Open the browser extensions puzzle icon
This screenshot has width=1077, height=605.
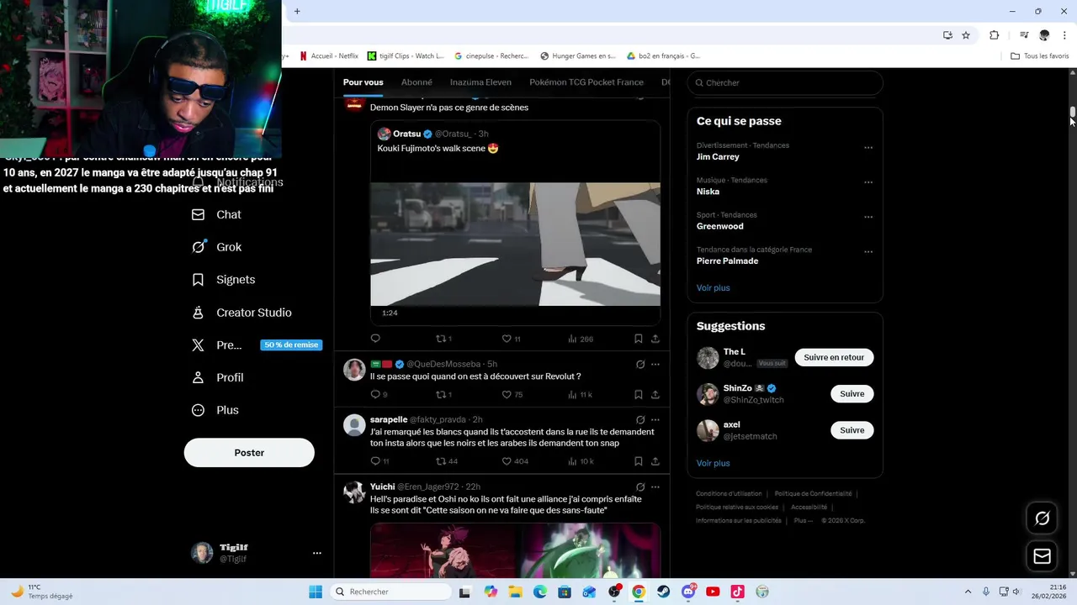point(994,35)
